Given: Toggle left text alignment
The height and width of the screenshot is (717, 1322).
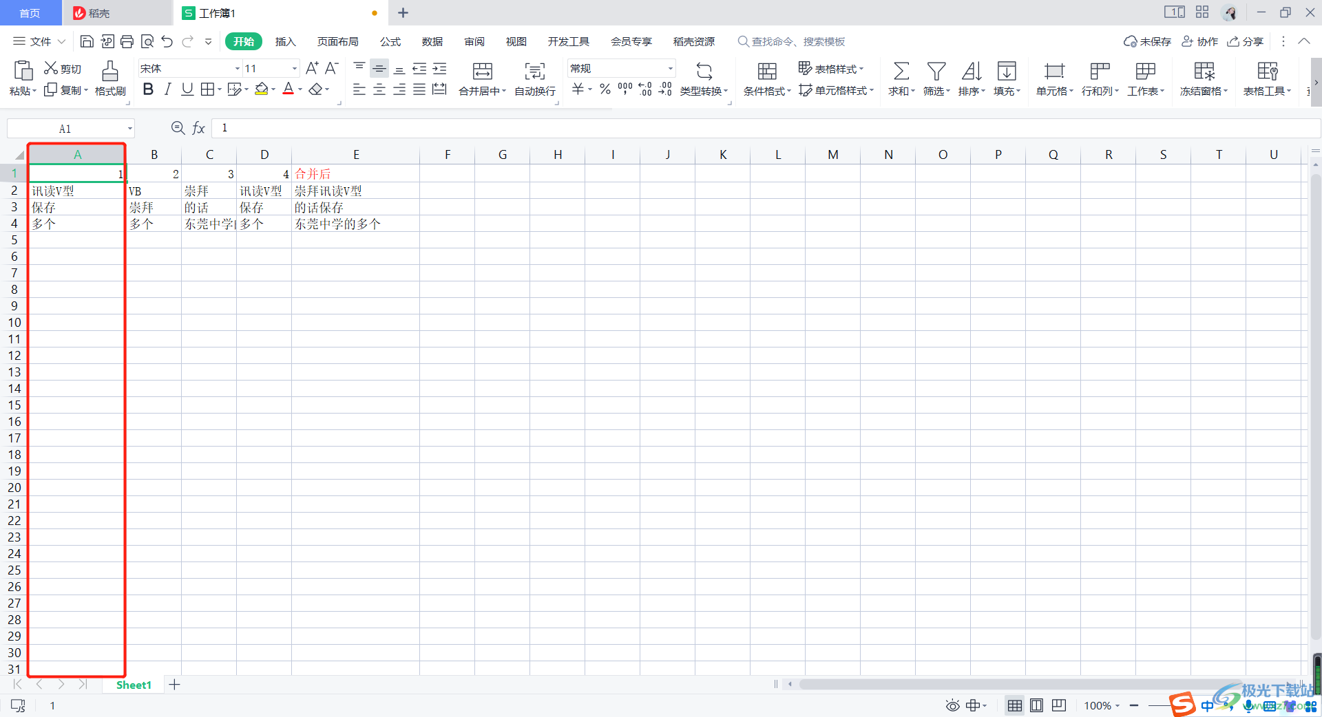Looking at the screenshot, I should pos(359,89).
